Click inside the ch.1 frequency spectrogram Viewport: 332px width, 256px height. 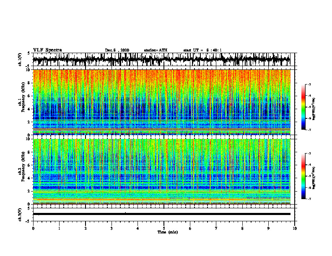pyautogui.click(x=161, y=102)
